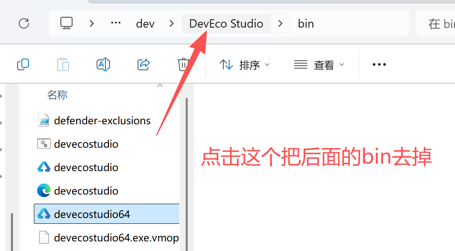455x251 pixels.
Task: Click the breadcrumb ellipsis for hidden folders
Action: coord(115,23)
